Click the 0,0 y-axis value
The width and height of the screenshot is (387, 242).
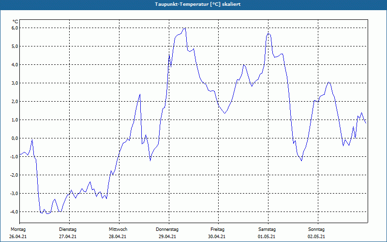coord(15,138)
